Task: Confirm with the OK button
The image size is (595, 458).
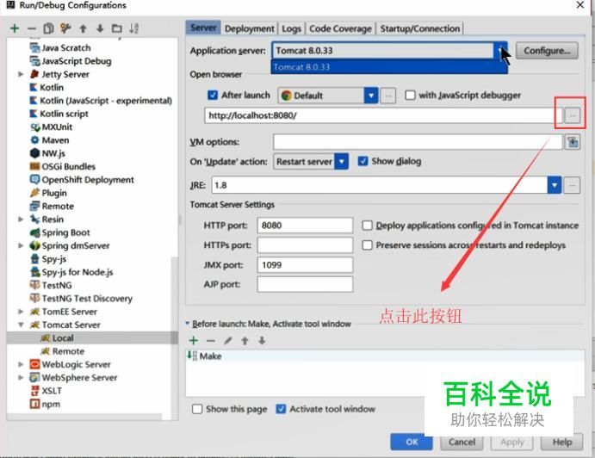Action: (x=412, y=442)
